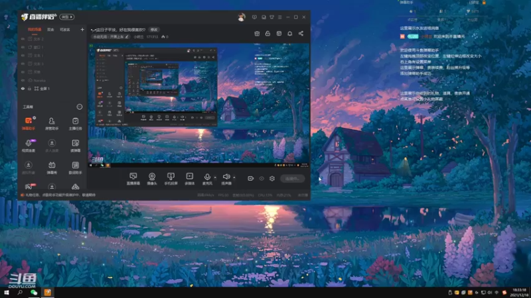The width and height of the screenshot is (531, 298).
Task: Expand toolbox via the round more button
Action: 79,107
